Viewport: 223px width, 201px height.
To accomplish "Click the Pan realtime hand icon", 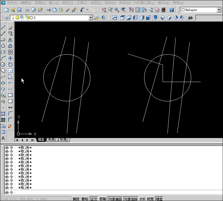I will (104, 10).
